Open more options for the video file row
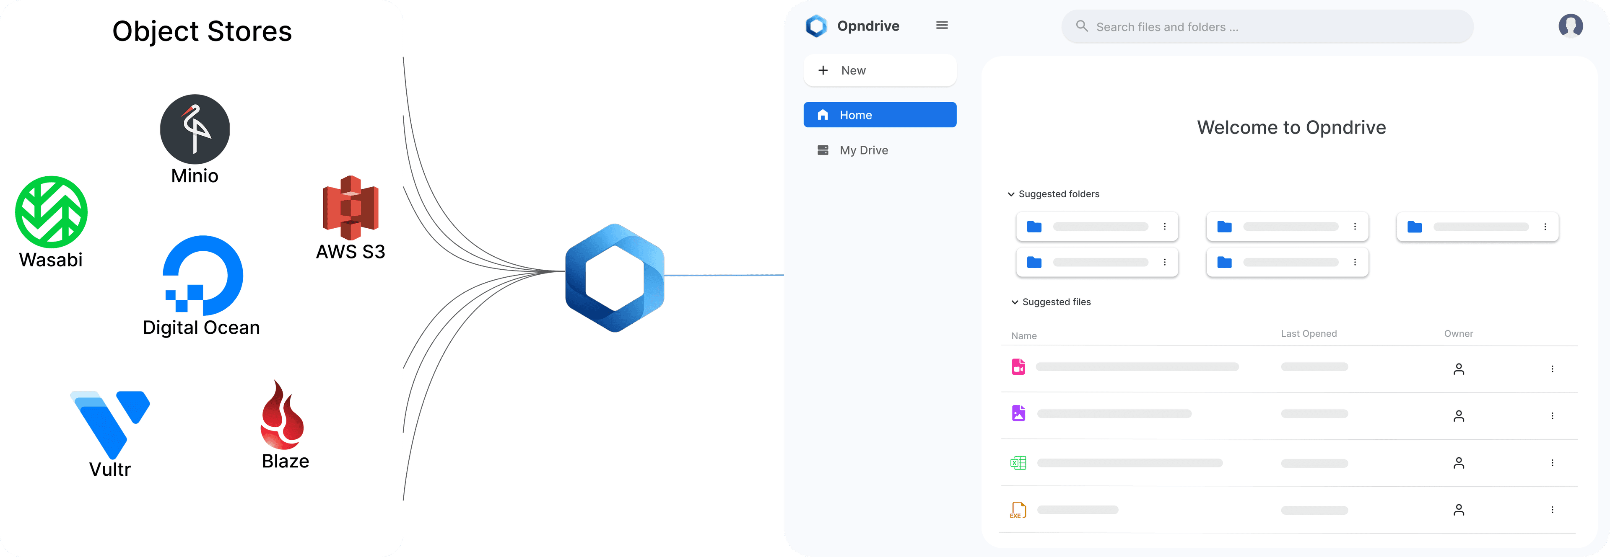Viewport: 1610px width, 557px height. 1553,369
